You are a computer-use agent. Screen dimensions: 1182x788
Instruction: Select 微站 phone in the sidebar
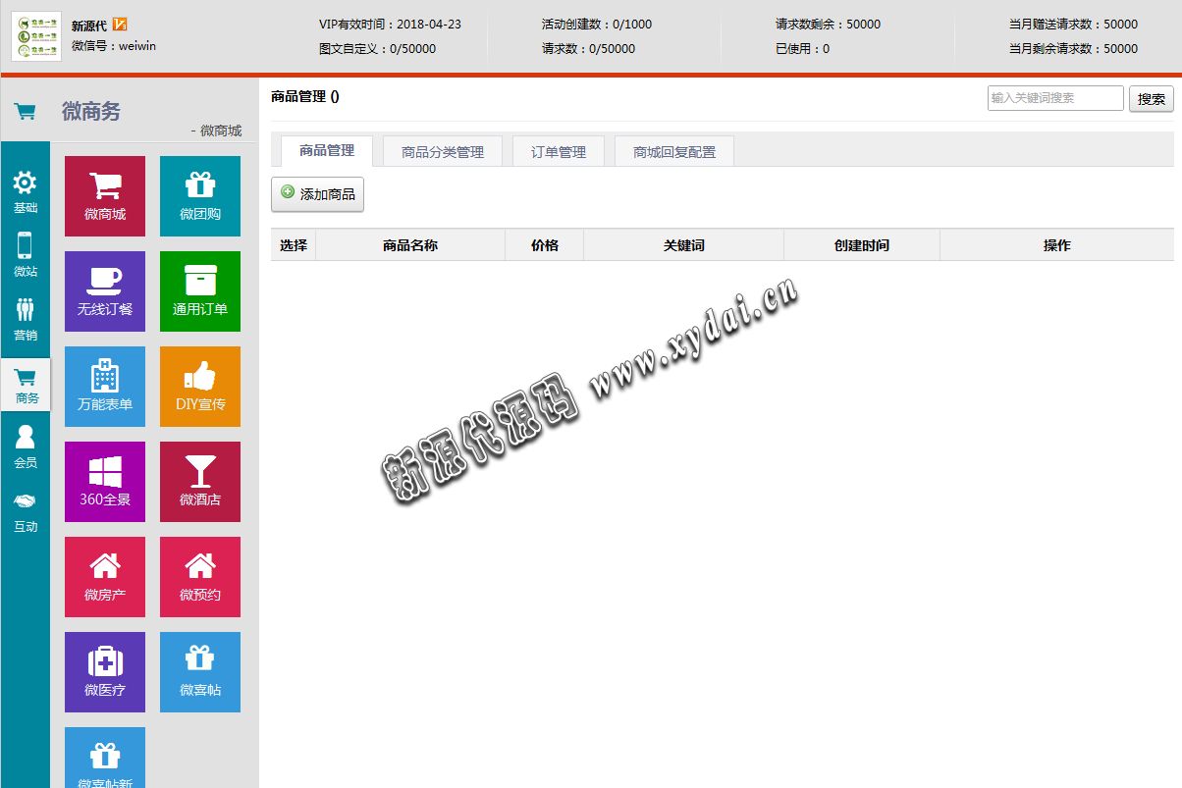pos(26,255)
